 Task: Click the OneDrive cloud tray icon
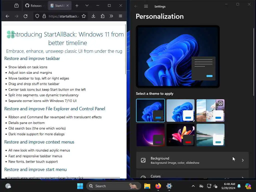tap(201, 186)
